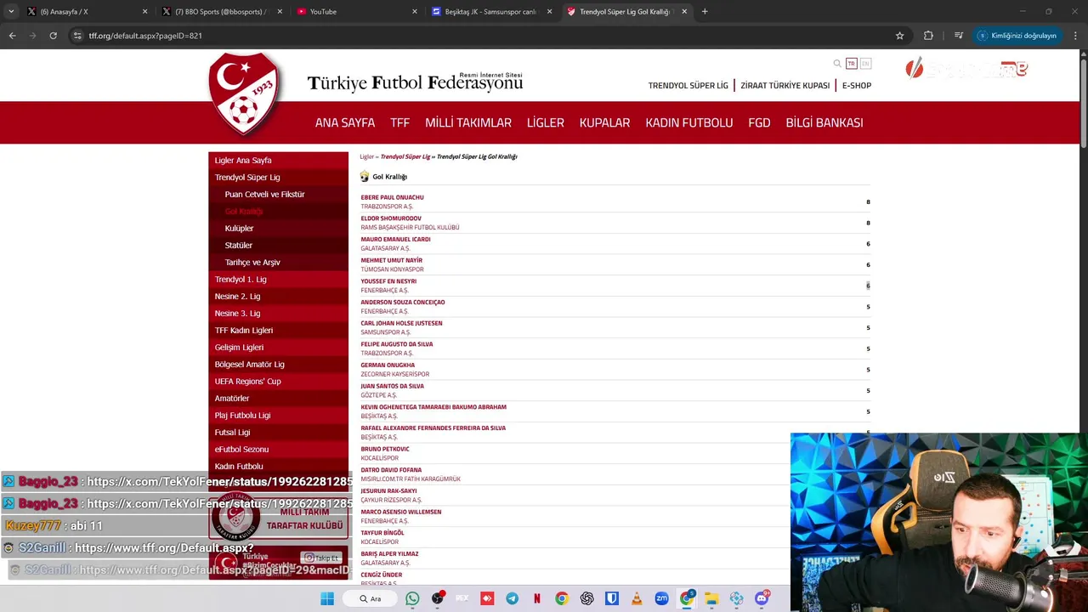This screenshot has width=1088, height=612.
Task: Open the KADIN FUTBOLU navigation menu
Action: (x=689, y=122)
